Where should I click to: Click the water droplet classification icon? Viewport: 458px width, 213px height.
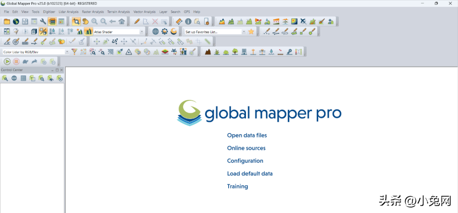click(x=271, y=52)
